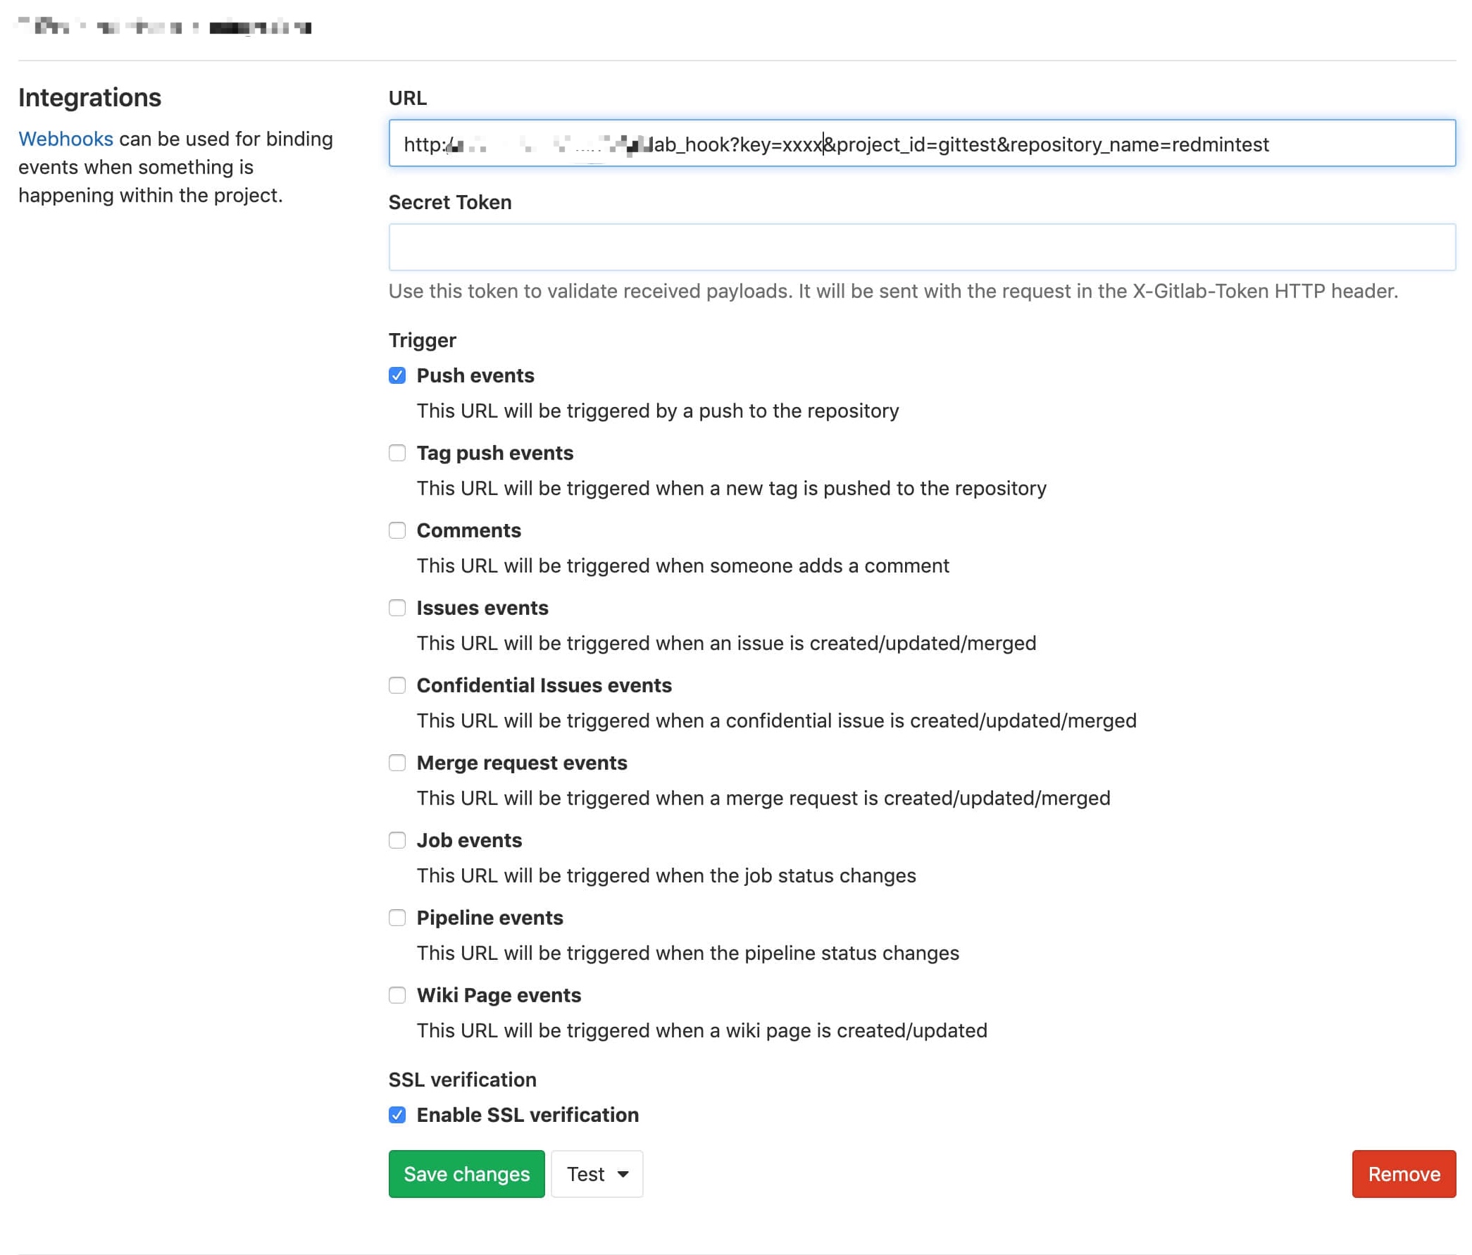Focus the Secret Token input field
This screenshot has width=1472, height=1255.
(921, 247)
